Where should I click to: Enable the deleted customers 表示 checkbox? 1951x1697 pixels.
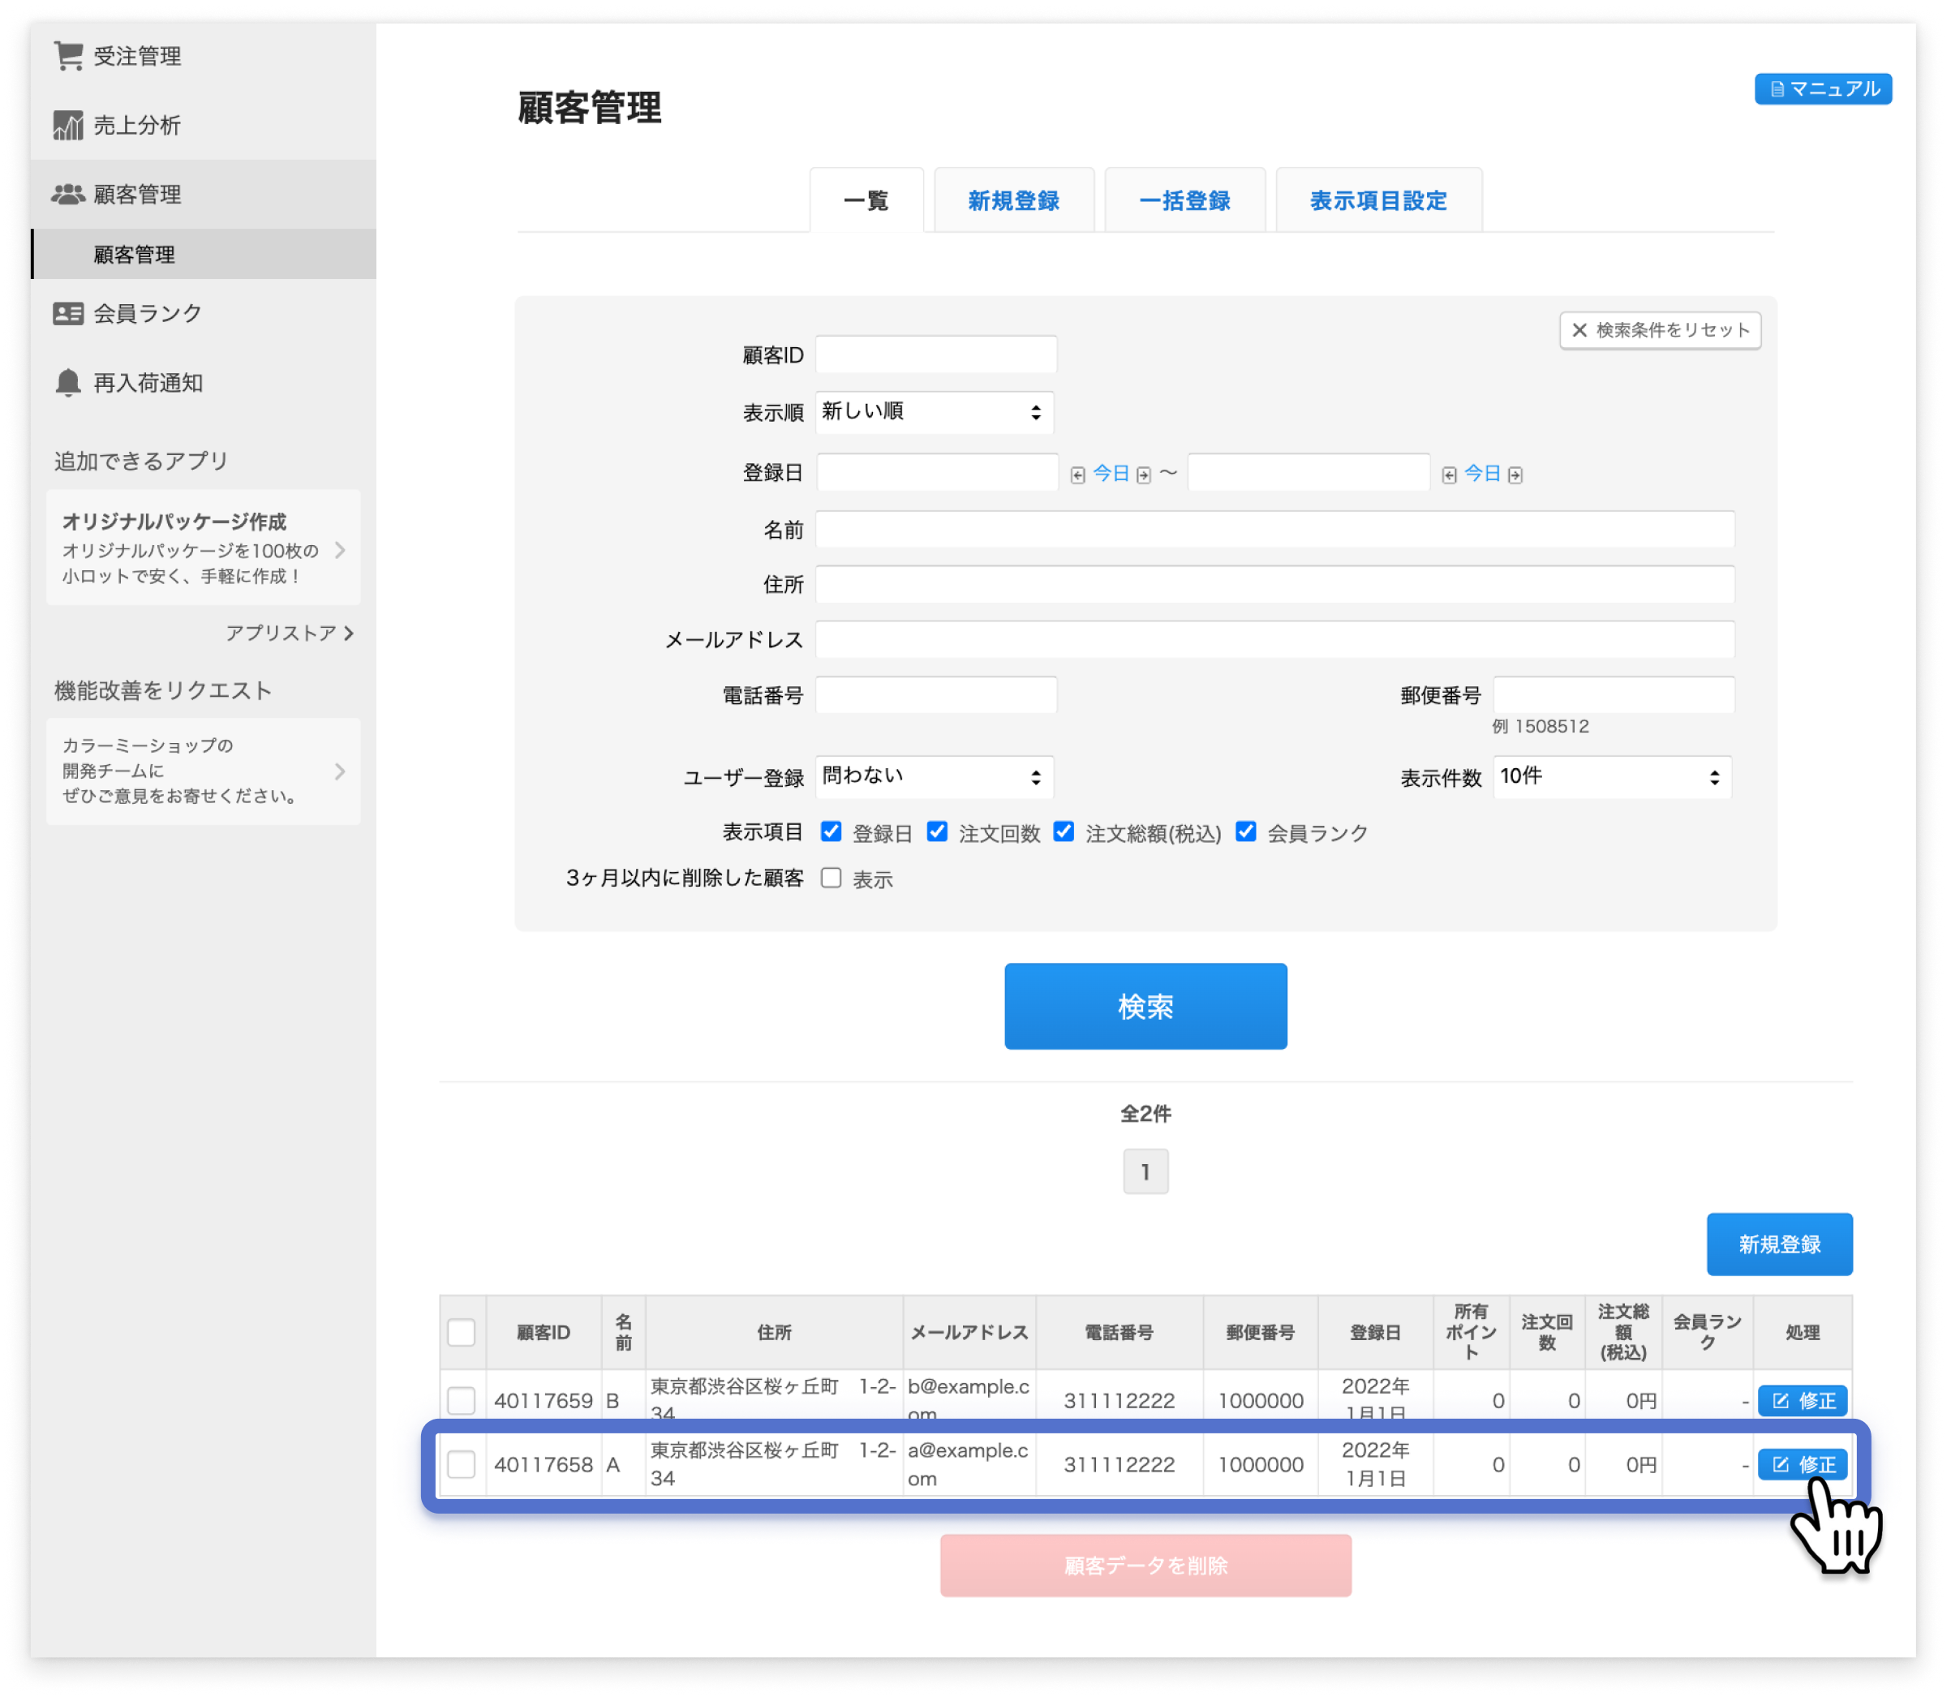(831, 878)
